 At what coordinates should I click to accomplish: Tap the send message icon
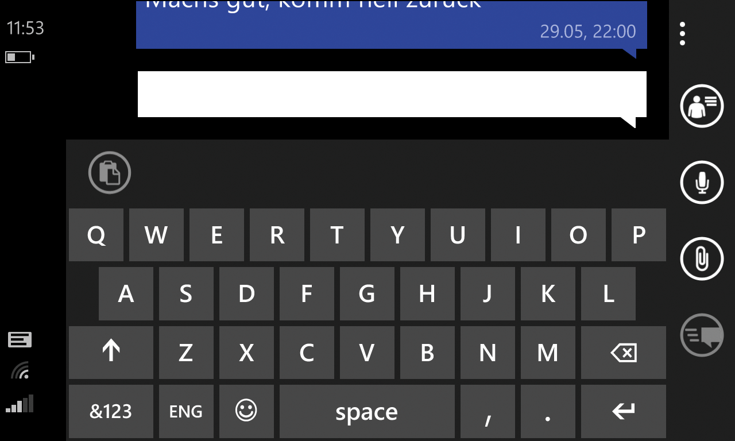pyautogui.click(x=702, y=335)
